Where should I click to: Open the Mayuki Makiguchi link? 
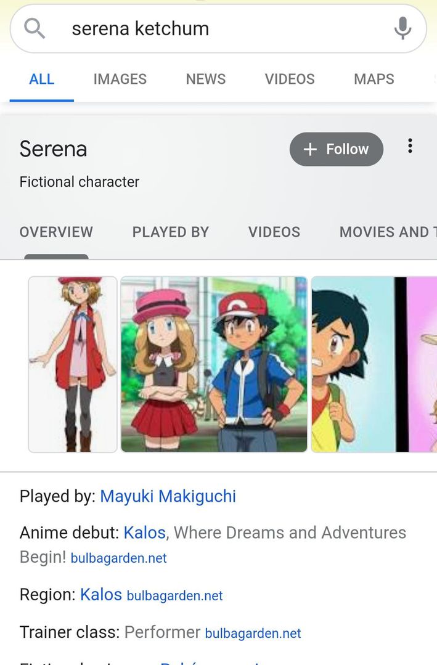[x=168, y=496]
